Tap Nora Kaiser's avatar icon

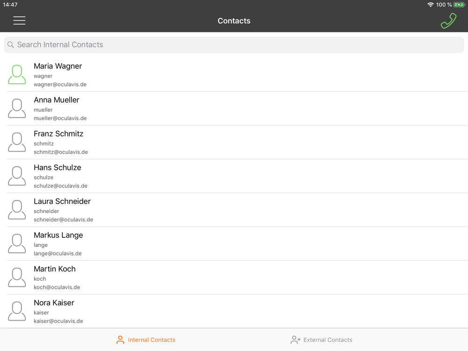point(17,311)
